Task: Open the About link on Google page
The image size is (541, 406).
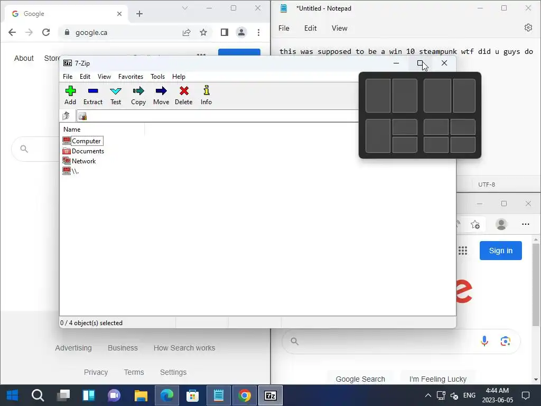Action: [24, 58]
